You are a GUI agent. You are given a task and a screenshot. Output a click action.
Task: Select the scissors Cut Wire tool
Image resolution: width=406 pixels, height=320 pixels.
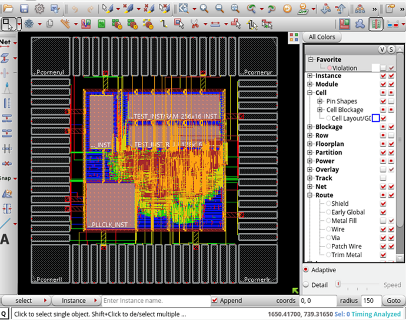pyautogui.click(x=194, y=24)
